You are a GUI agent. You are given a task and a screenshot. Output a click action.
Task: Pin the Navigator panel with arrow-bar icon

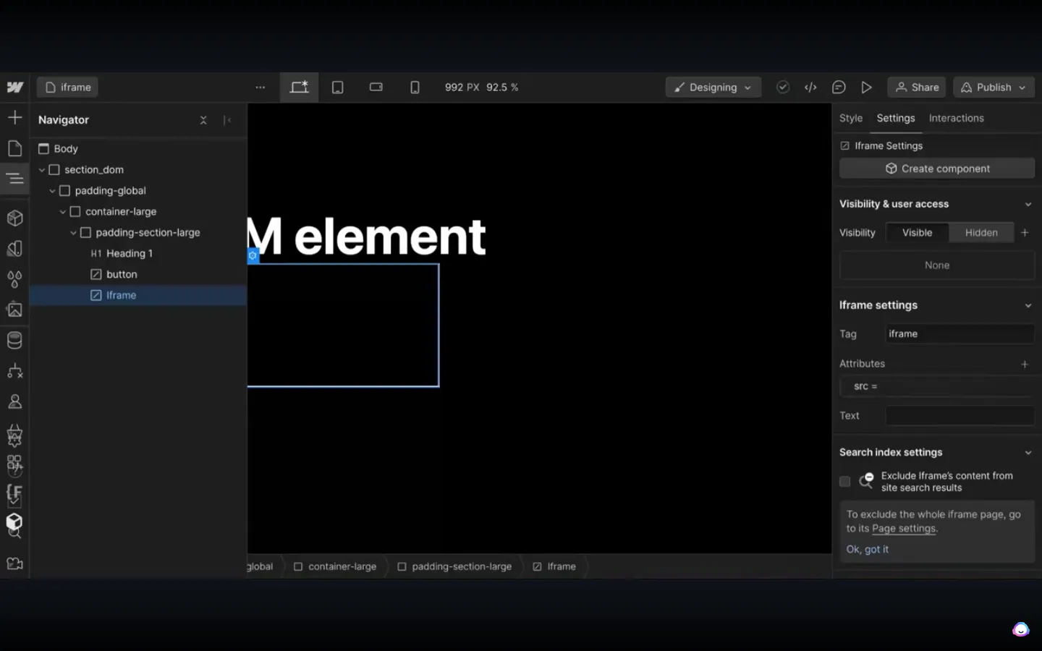coord(227,120)
